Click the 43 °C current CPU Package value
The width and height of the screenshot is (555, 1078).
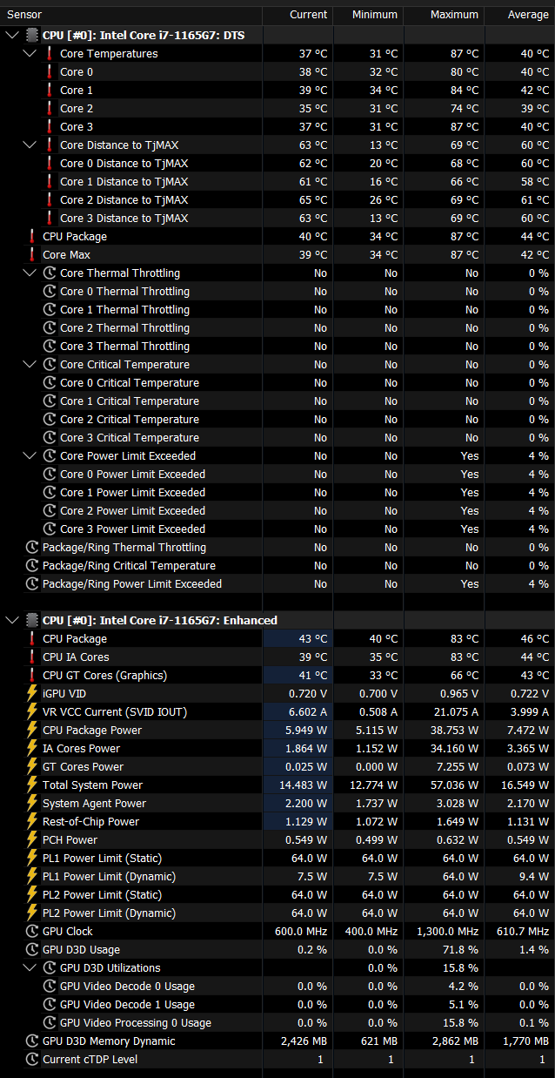pyautogui.click(x=313, y=638)
